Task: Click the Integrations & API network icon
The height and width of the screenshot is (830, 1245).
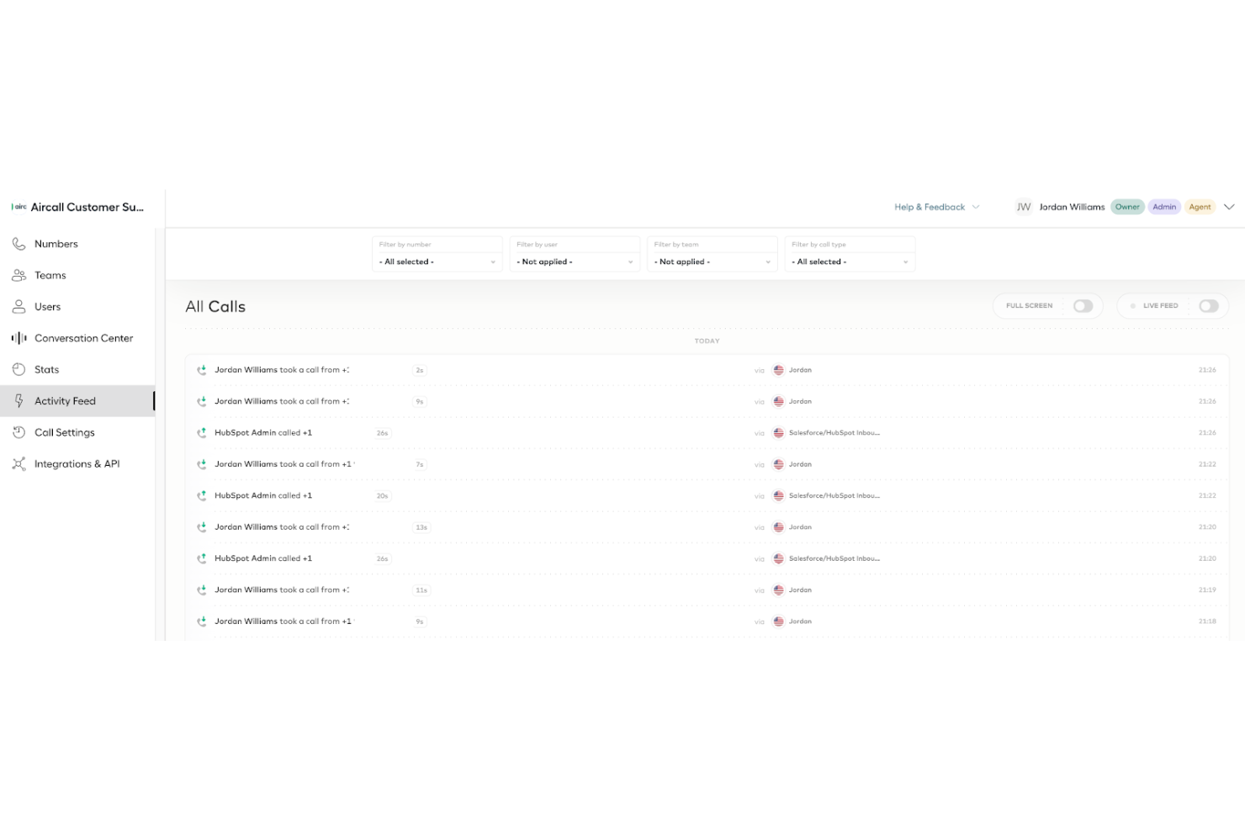Action: tap(19, 463)
